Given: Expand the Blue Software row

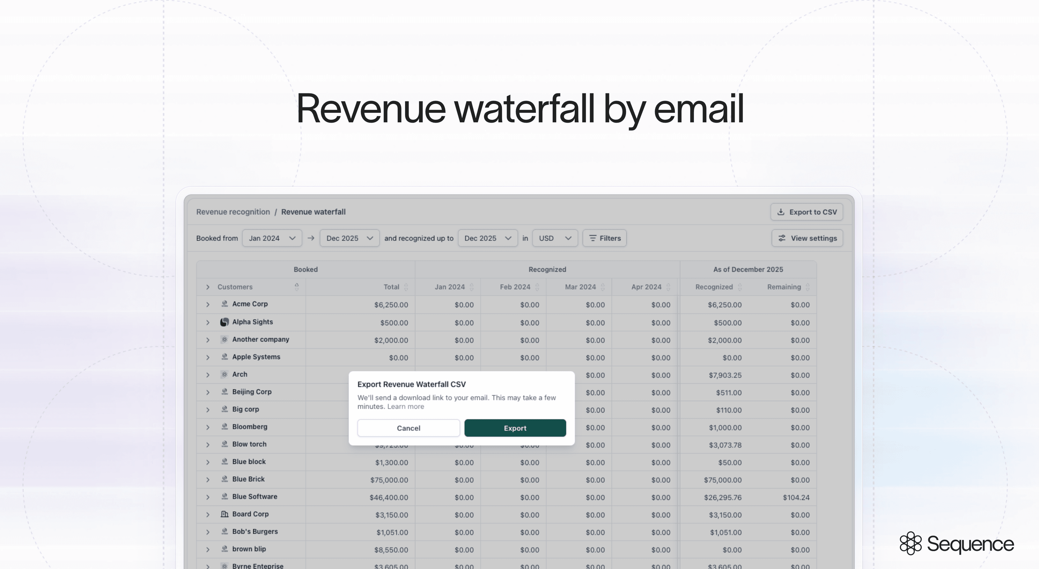Looking at the screenshot, I should click(x=208, y=497).
